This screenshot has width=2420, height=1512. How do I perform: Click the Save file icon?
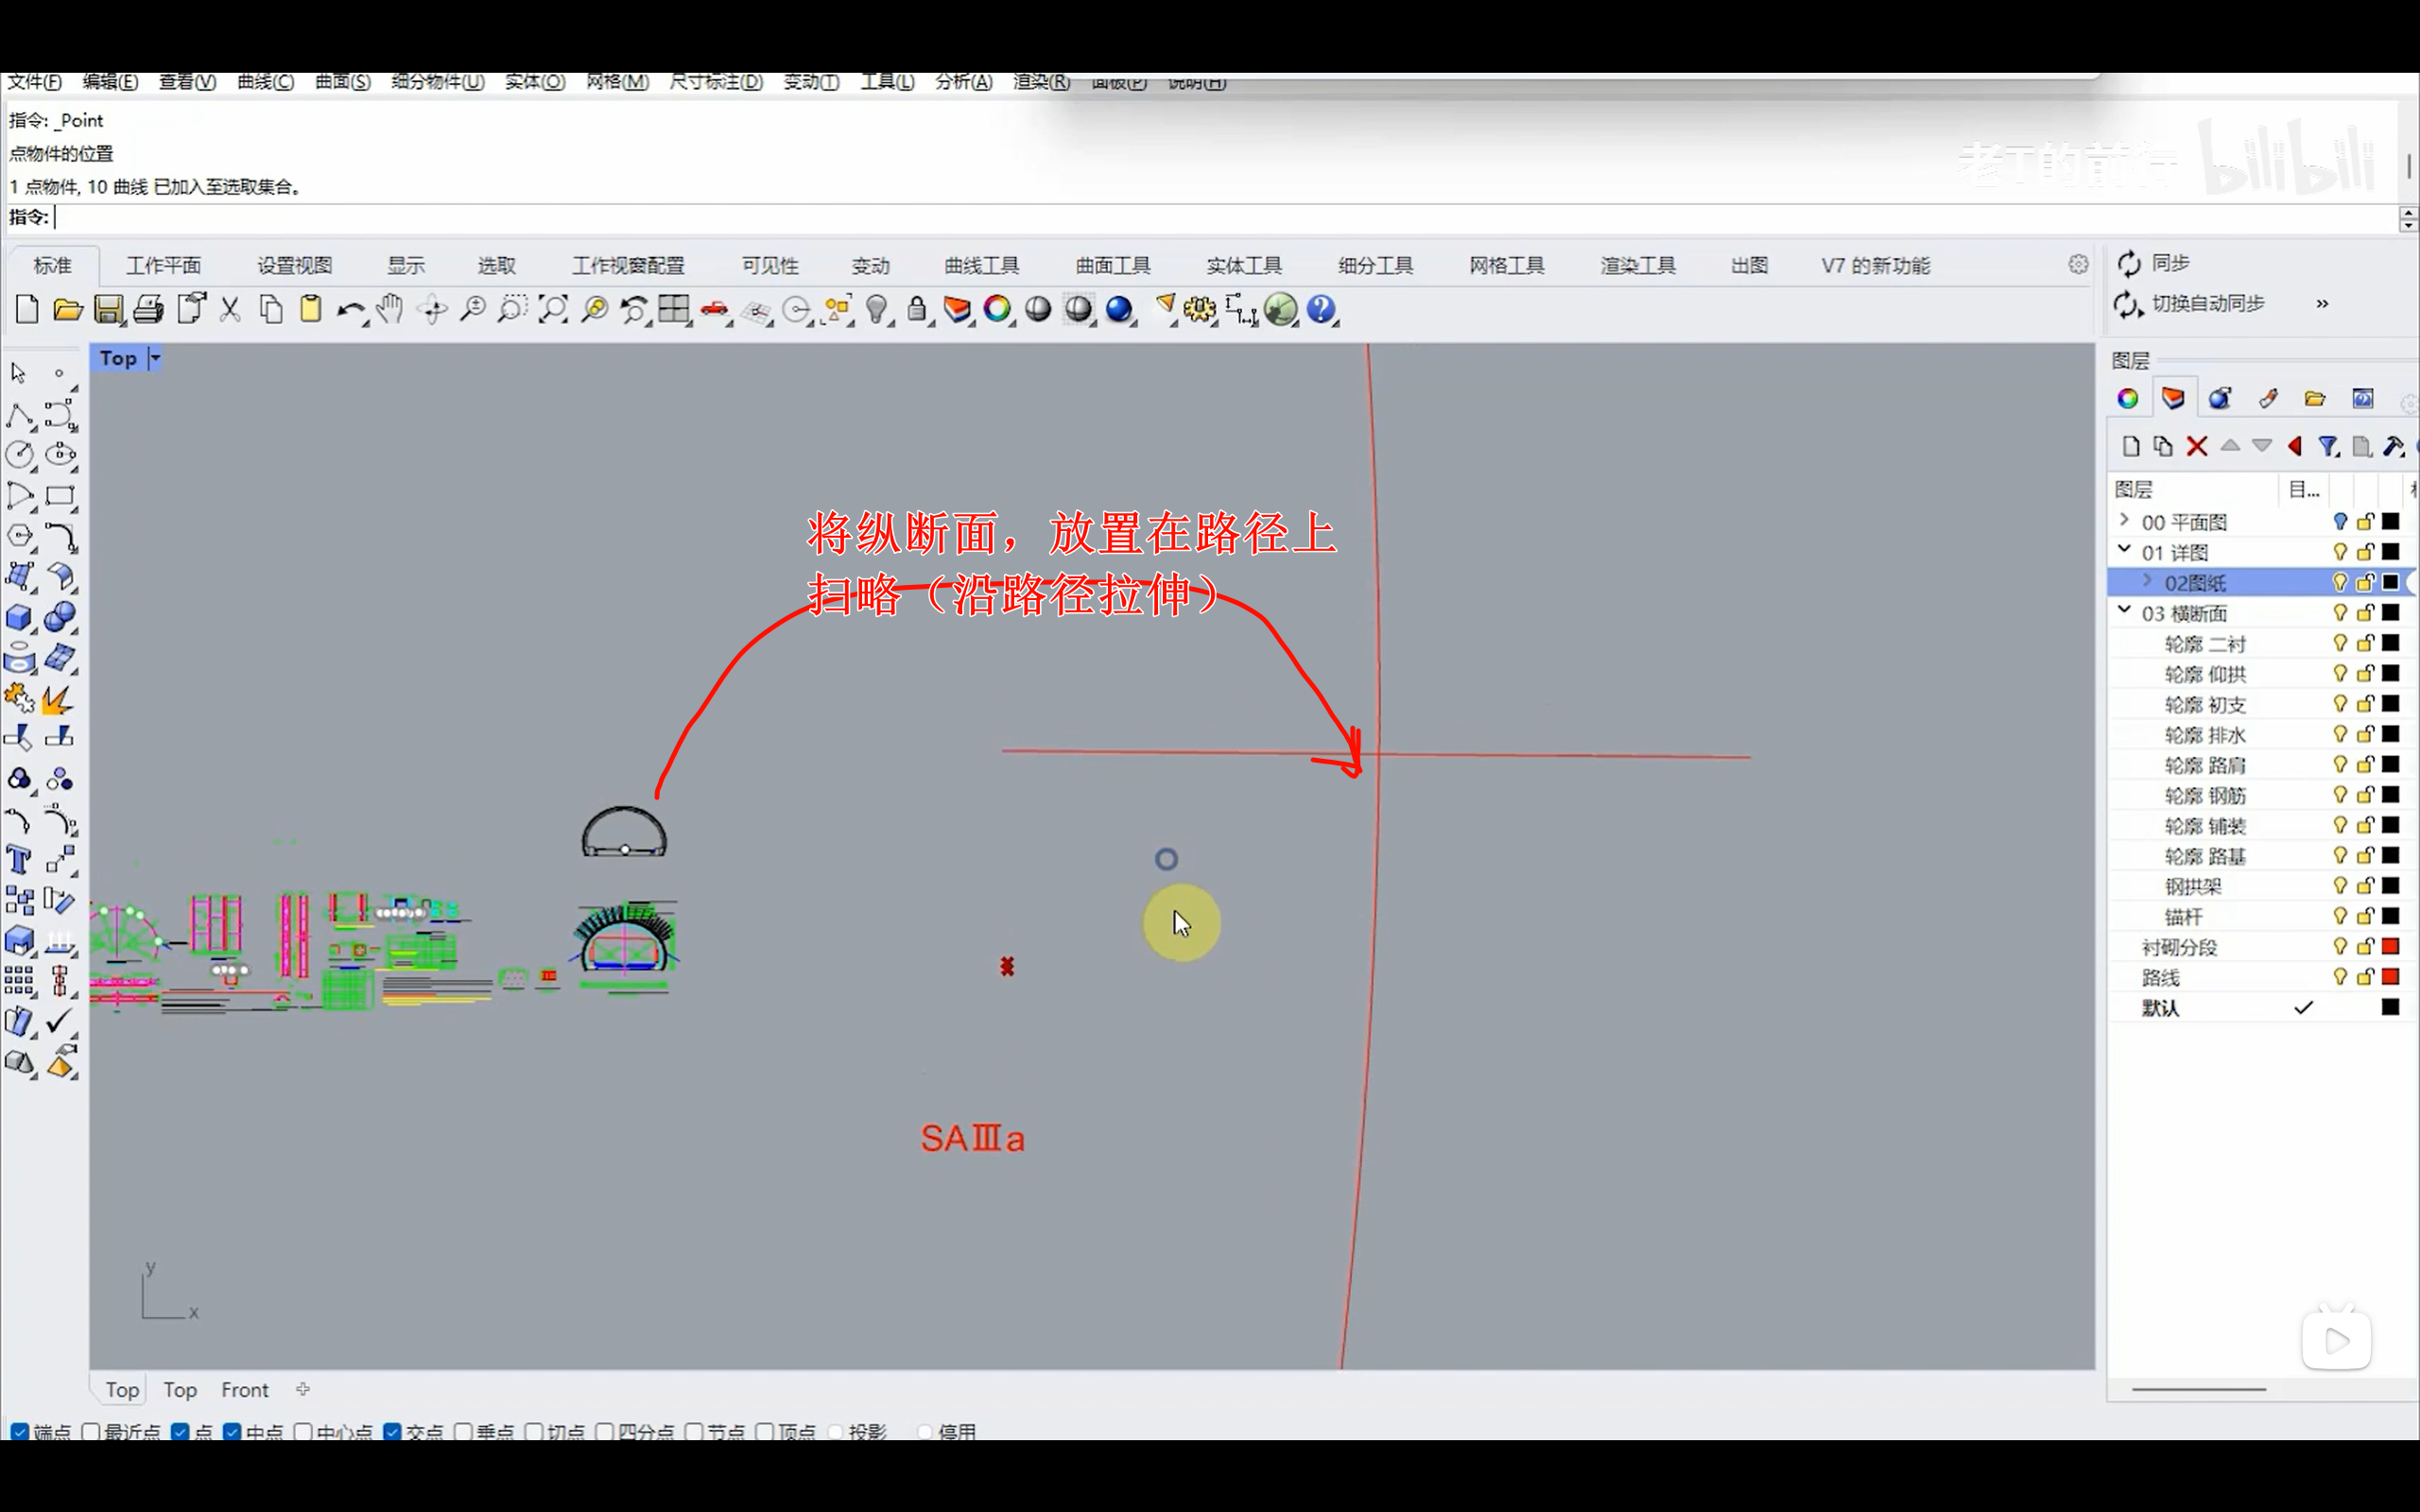108,310
